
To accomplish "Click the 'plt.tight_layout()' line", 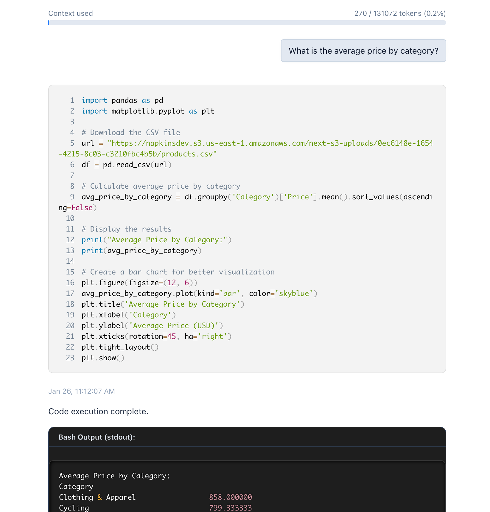I will coord(120,347).
